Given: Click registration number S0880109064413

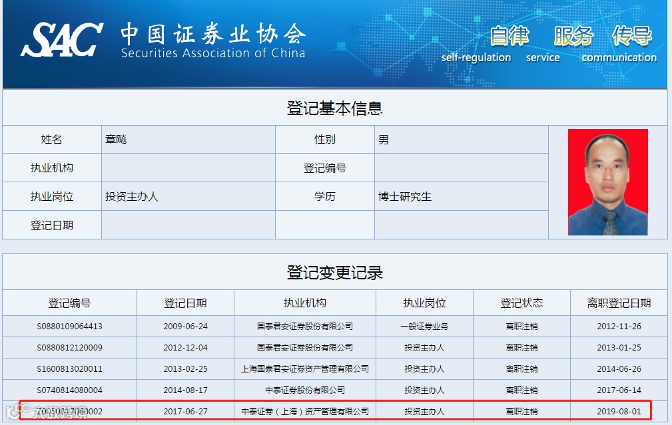Looking at the screenshot, I should click(69, 326).
